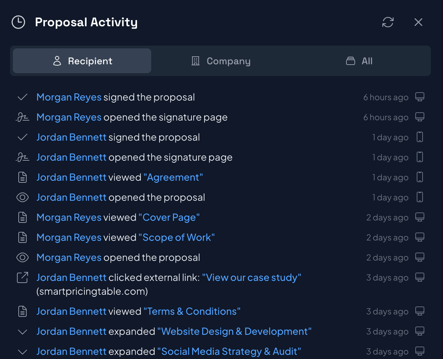Switch to the Company tab
Image resolution: width=443 pixels, height=359 pixels.
coord(221,61)
